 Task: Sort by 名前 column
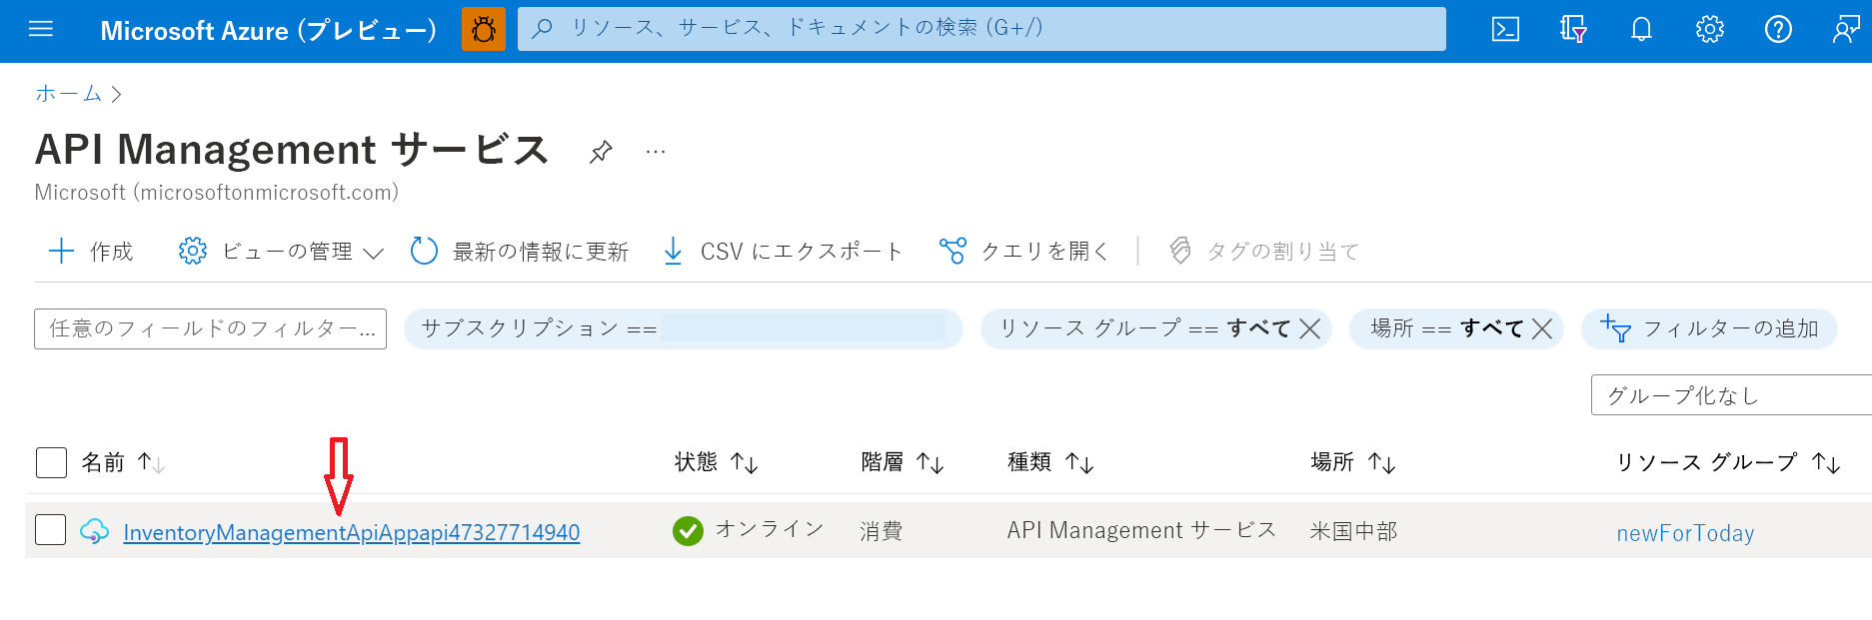click(122, 462)
